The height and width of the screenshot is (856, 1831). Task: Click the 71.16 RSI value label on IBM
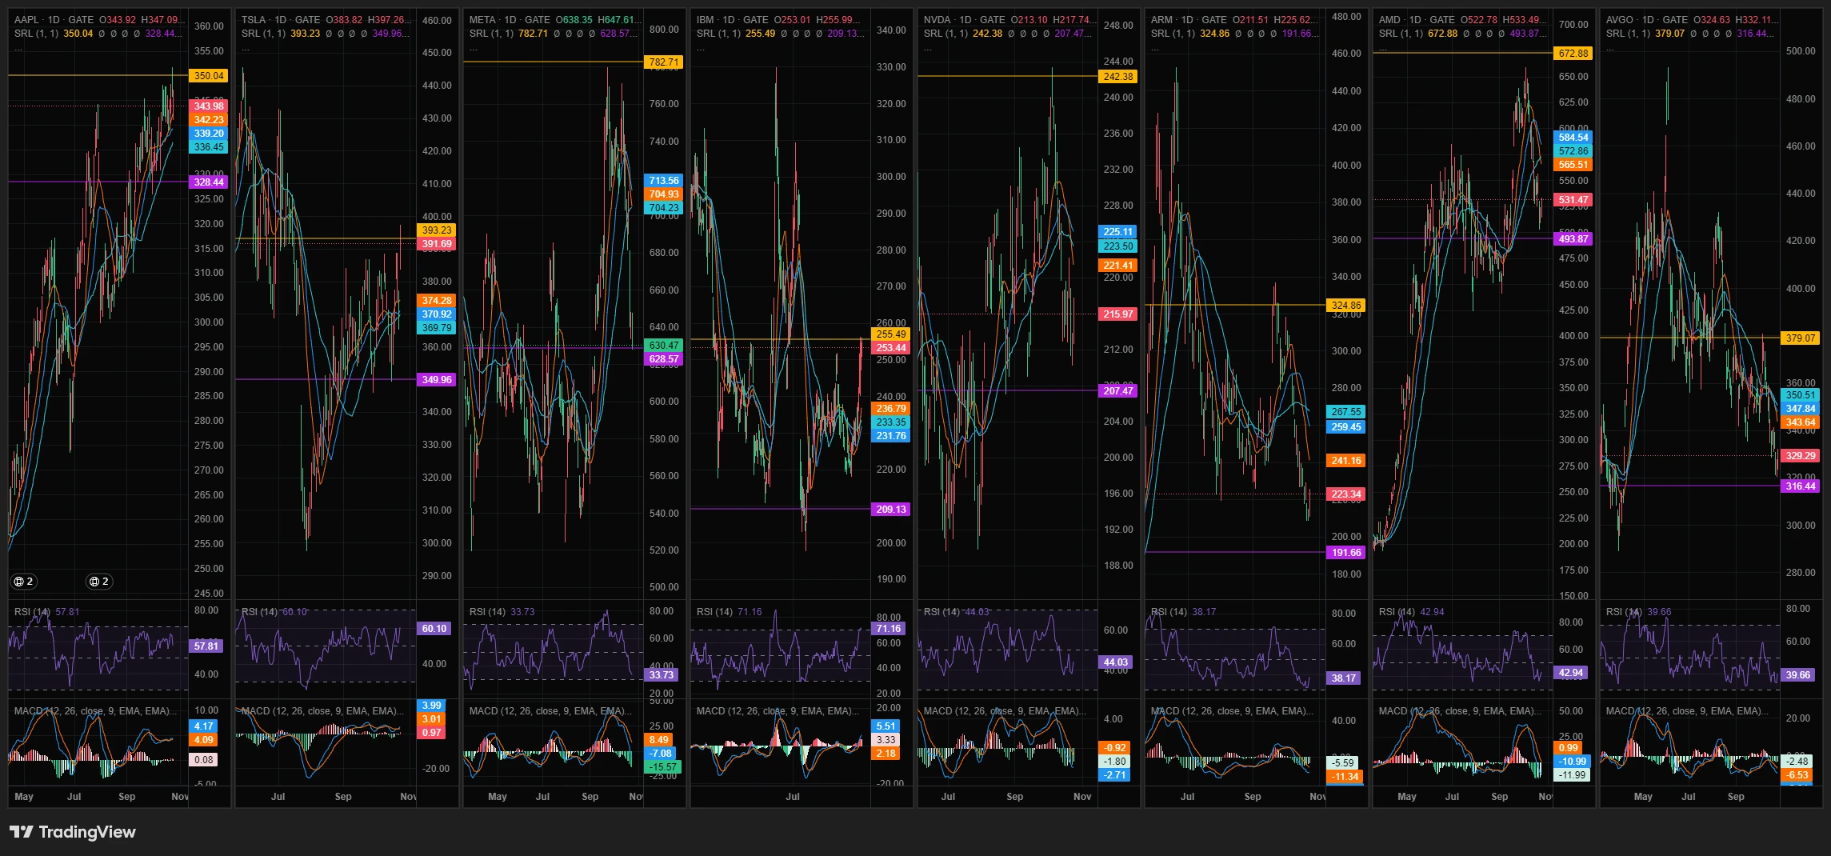889,629
